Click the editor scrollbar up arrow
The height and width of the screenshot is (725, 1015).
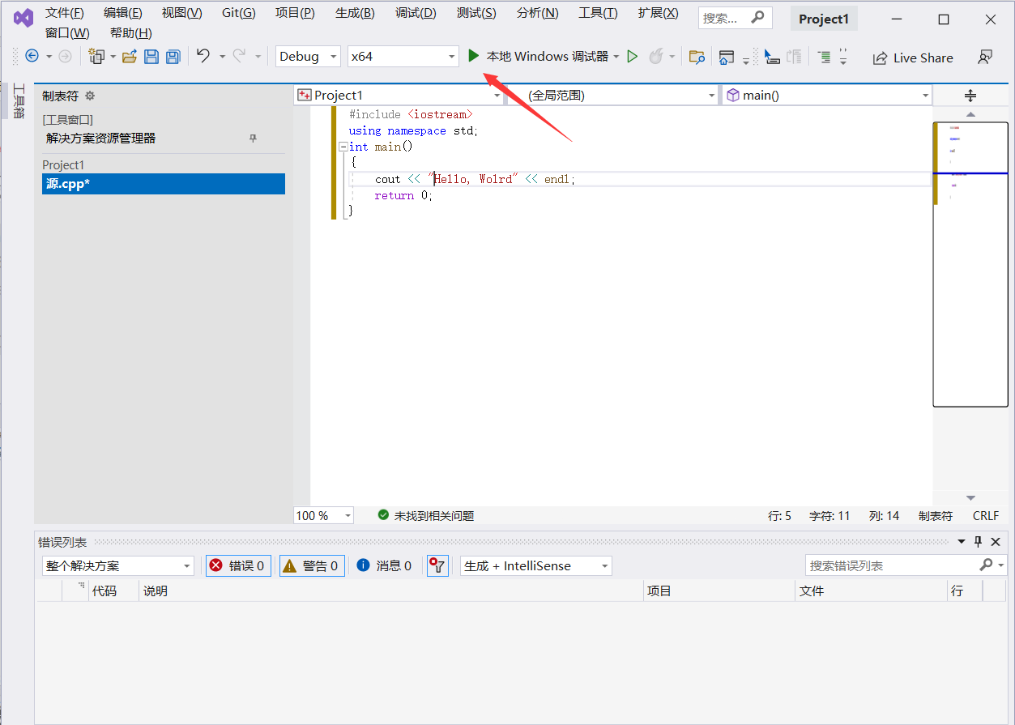coord(970,115)
